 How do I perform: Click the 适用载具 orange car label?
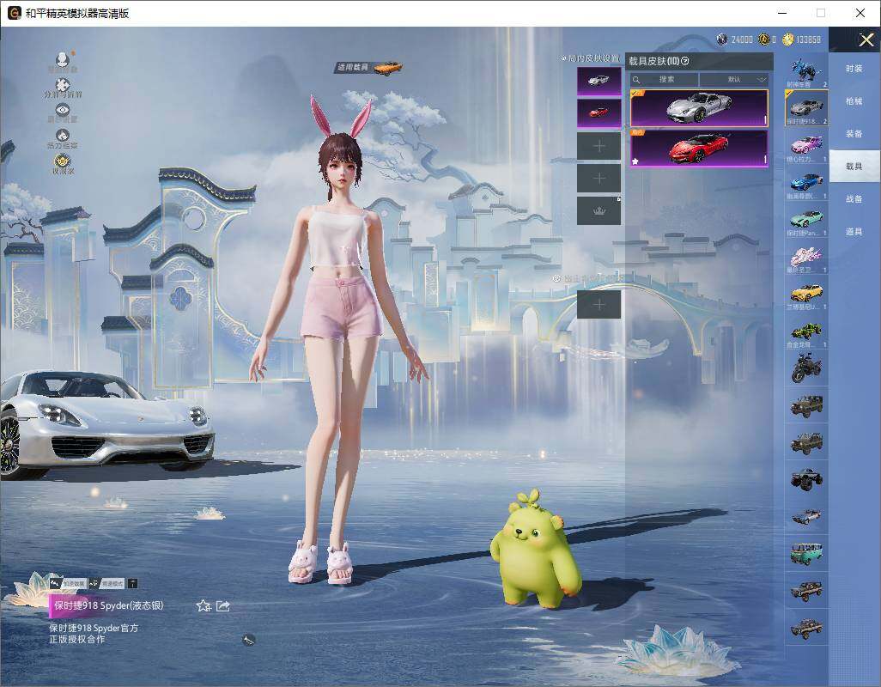[368, 67]
